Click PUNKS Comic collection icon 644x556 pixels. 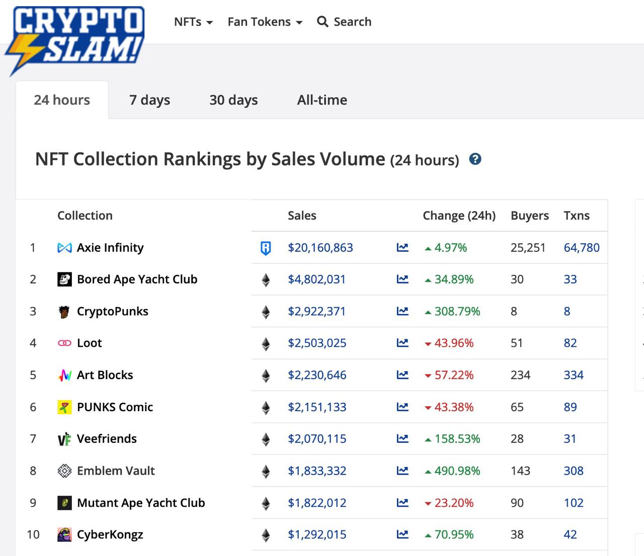click(64, 407)
